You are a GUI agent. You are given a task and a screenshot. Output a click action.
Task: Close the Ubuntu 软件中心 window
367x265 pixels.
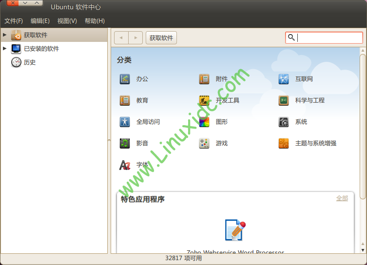[x=13, y=3]
